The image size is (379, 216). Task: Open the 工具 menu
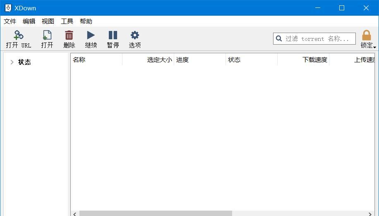pos(67,21)
